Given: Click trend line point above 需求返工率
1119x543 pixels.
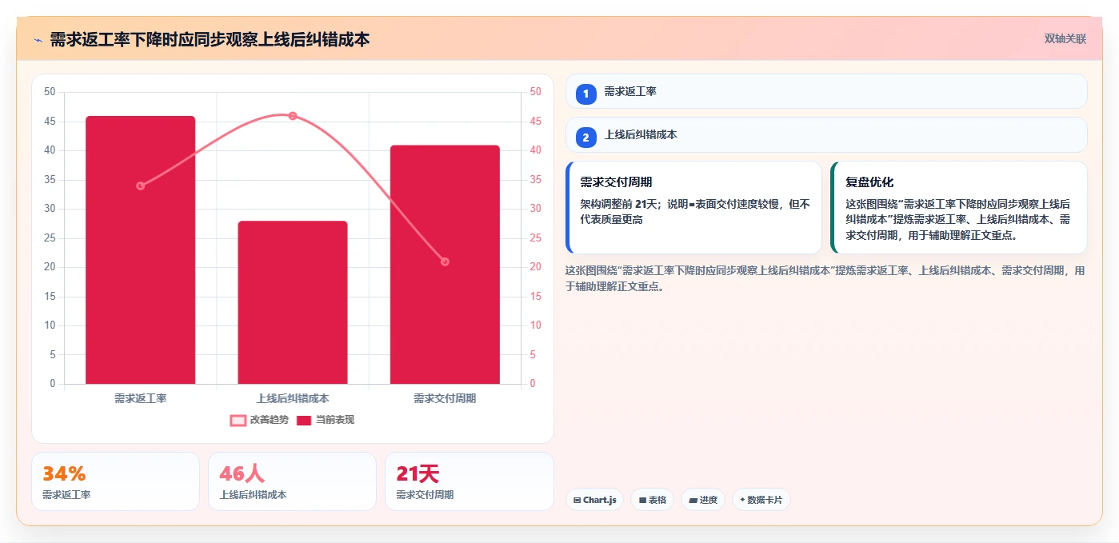Looking at the screenshot, I should pyautogui.click(x=141, y=186).
